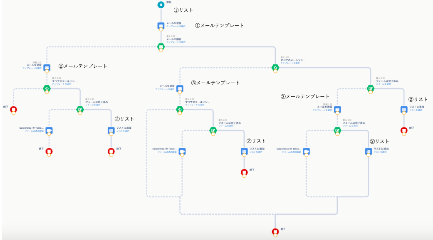Click フォーム未送信確認 link under rightmost Salesforce ToDo
This screenshot has width=433, height=240.
click(x=291, y=152)
